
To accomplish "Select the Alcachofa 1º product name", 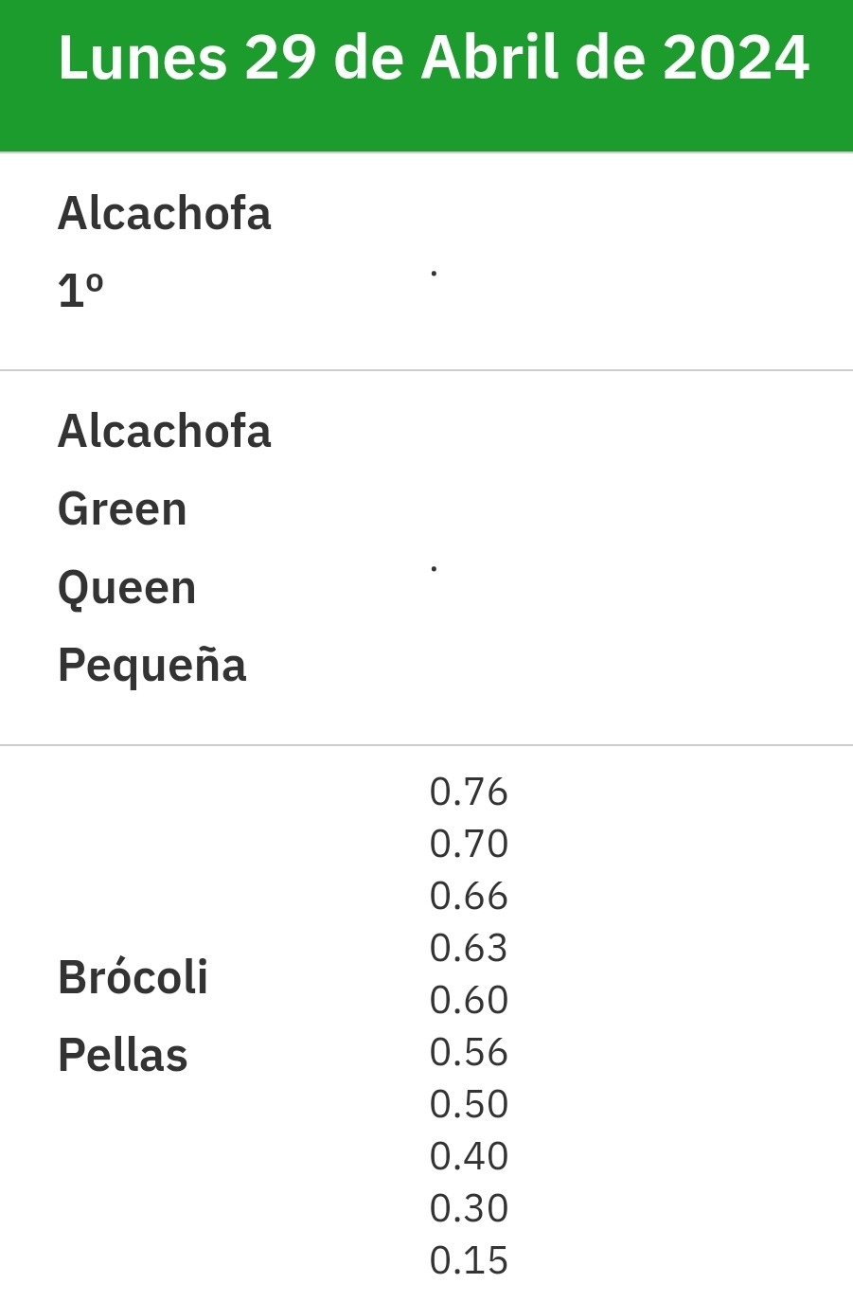I will pyautogui.click(x=164, y=252).
